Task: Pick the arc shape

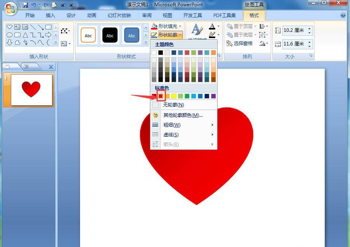Action: click(x=33, y=42)
